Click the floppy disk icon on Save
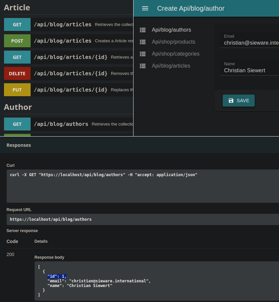 pos(231,101)
